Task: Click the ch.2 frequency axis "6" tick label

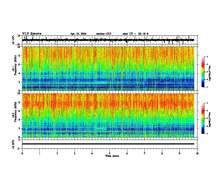Action: (x=19, y=111)
